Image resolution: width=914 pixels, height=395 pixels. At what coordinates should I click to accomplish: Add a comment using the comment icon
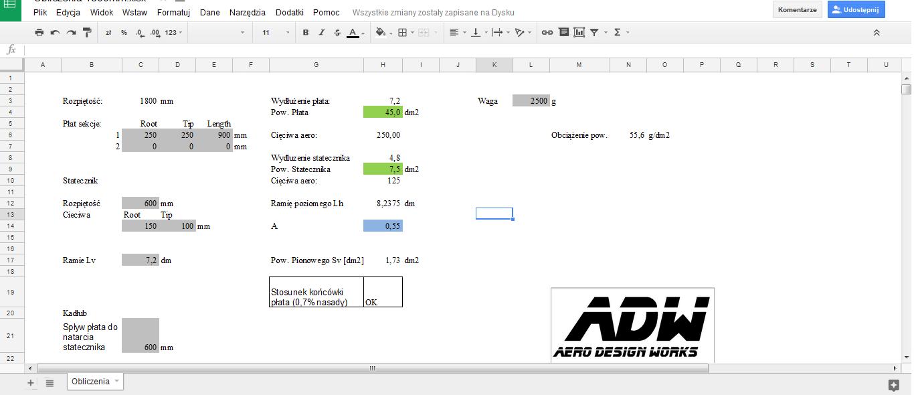click(x=563, y=32)
